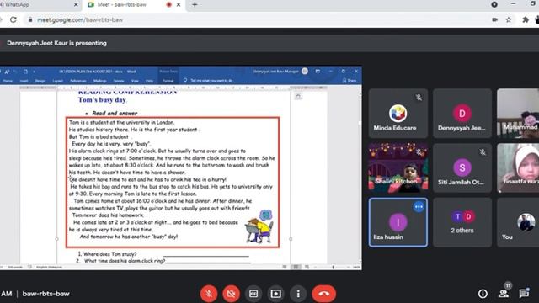Click the meeting code baw-rbts-baw text
The width and height of the screenshot is (539, 303).
(x=45, y=294)
